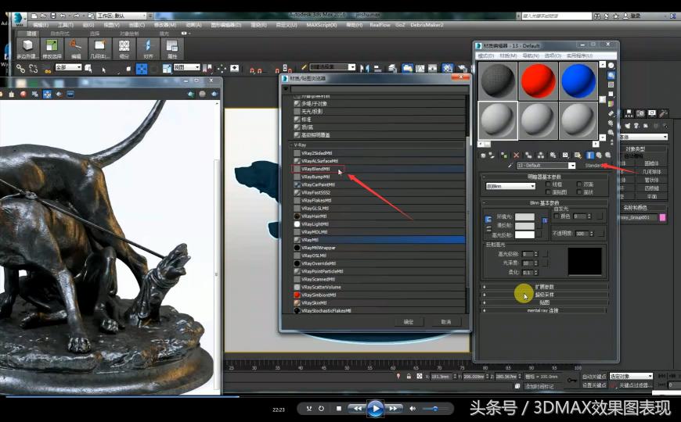Expand the 扩展参数 rollout

(545, 287)
